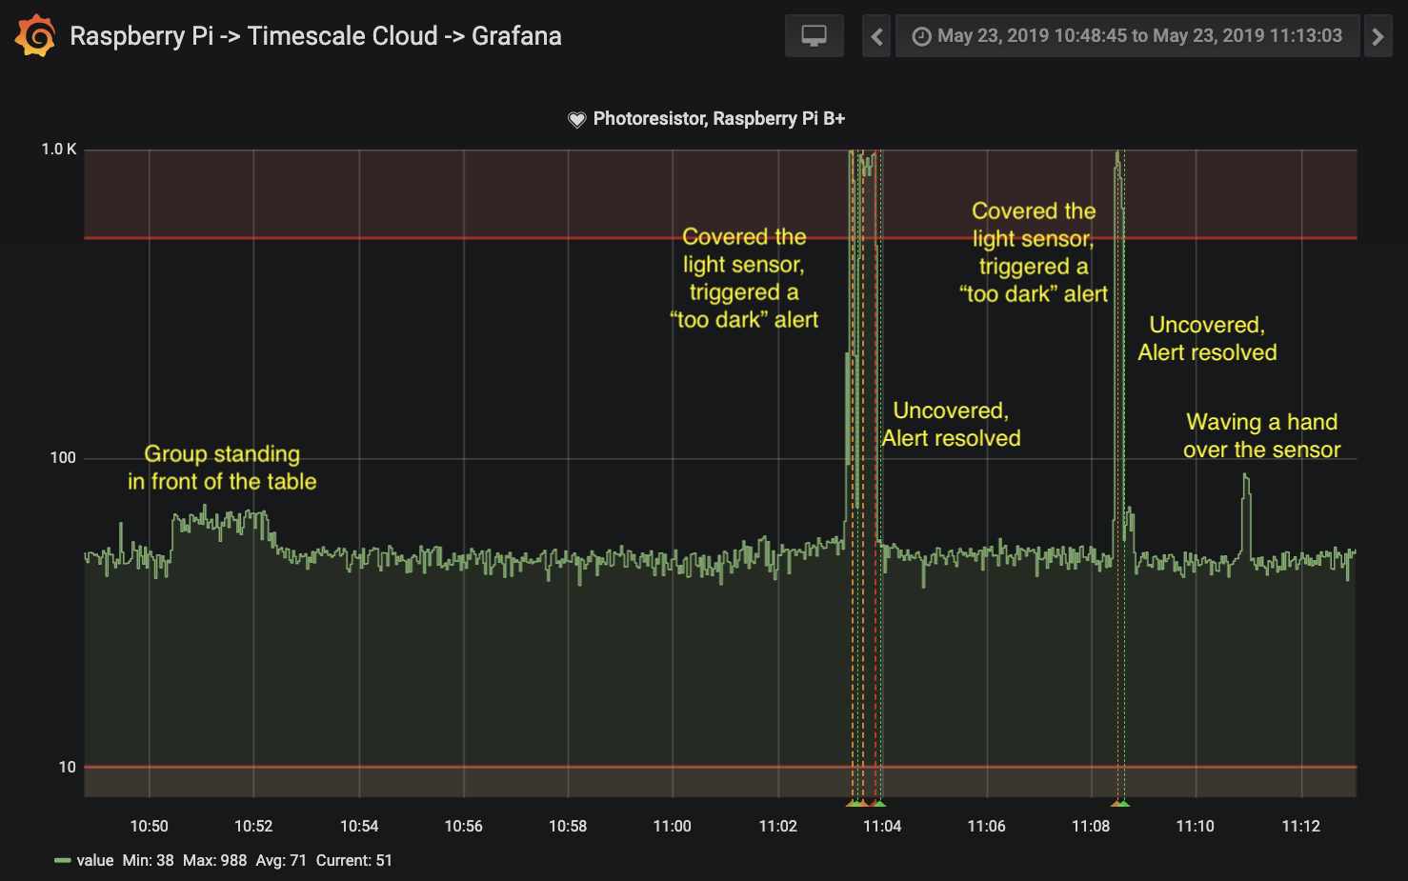
Task: Open the May 23, 2019 time range picker
Action: pyautogui.click(x=1138, y=36)
